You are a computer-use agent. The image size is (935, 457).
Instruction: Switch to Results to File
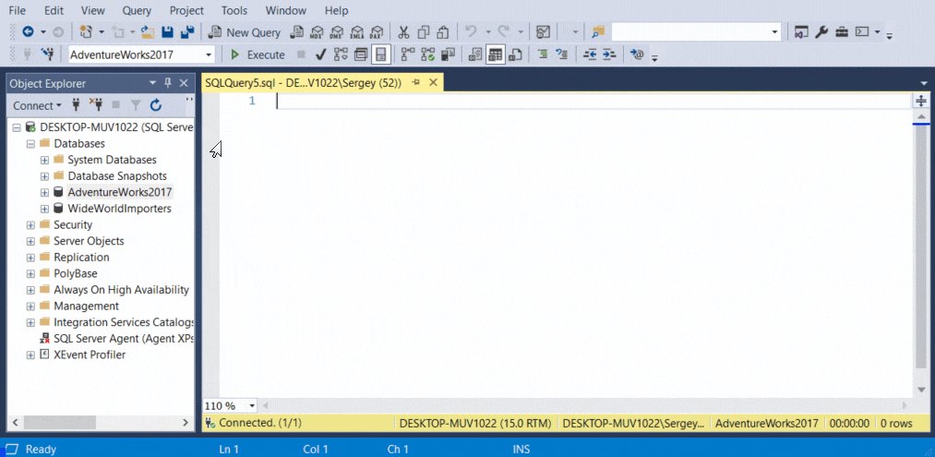[515, 54]
